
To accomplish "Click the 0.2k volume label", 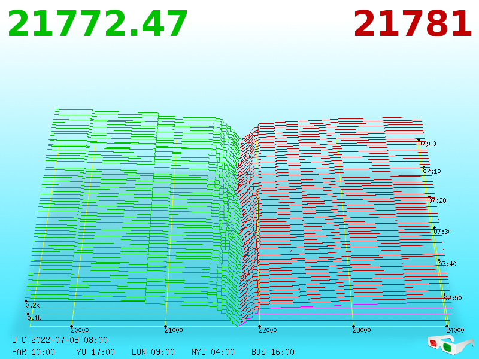I will 32,305.
